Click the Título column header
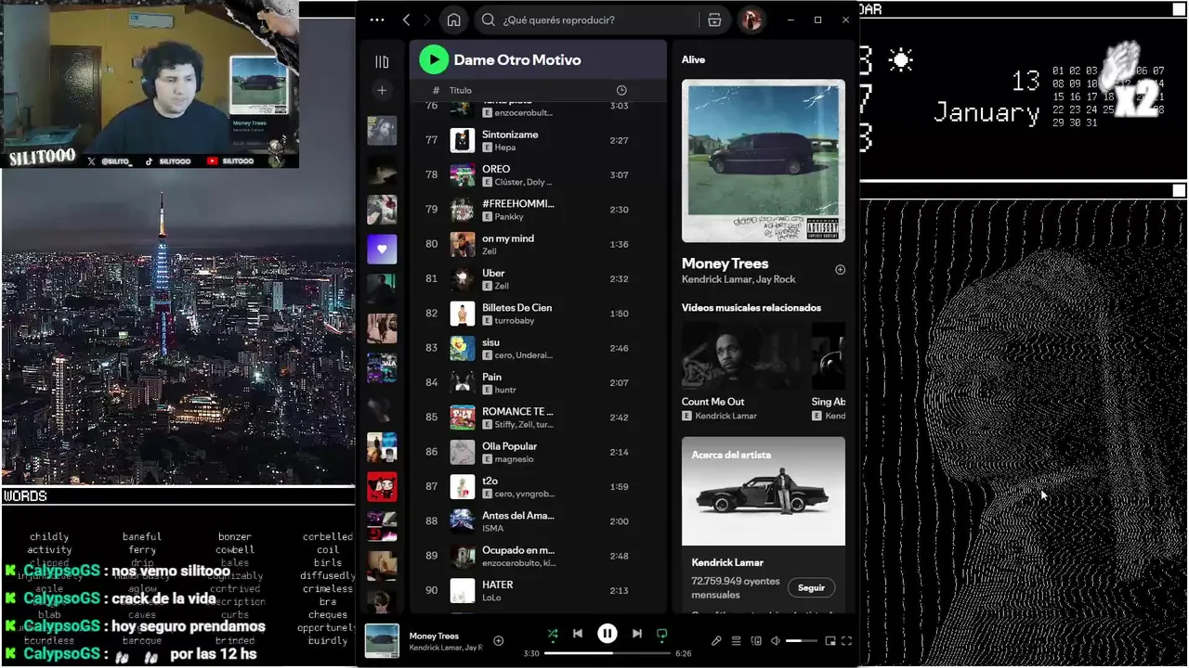Image resolution: width=1189 pixels, height=668 pixels. [461, 90]
